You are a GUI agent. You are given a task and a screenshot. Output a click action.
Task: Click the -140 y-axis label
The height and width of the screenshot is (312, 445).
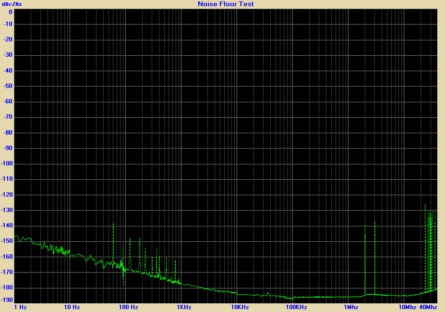coord(7,225)
